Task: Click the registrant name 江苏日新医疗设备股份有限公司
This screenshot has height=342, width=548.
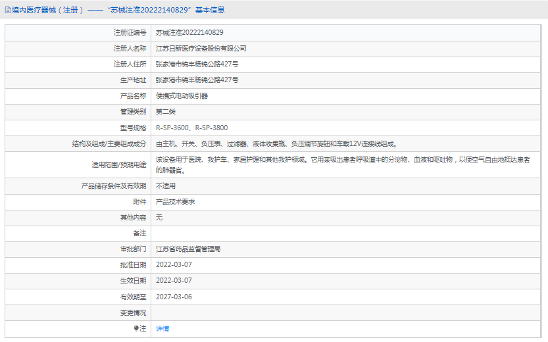Action: [x=201, y=49]
